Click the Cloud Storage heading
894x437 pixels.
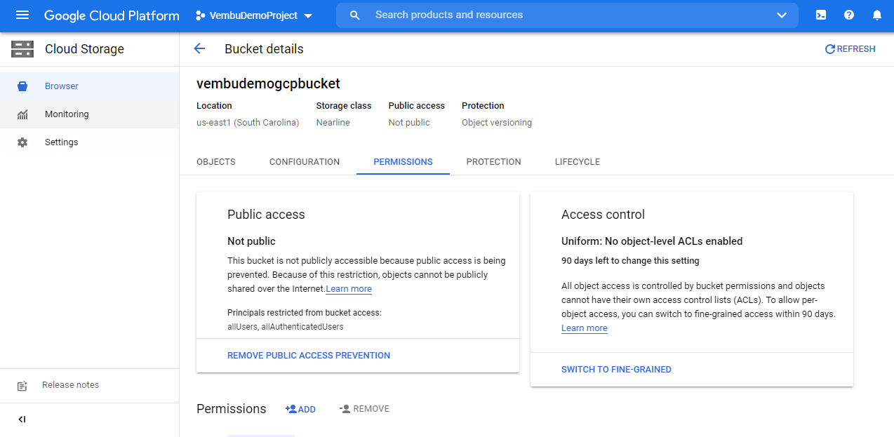click(84, 49)
